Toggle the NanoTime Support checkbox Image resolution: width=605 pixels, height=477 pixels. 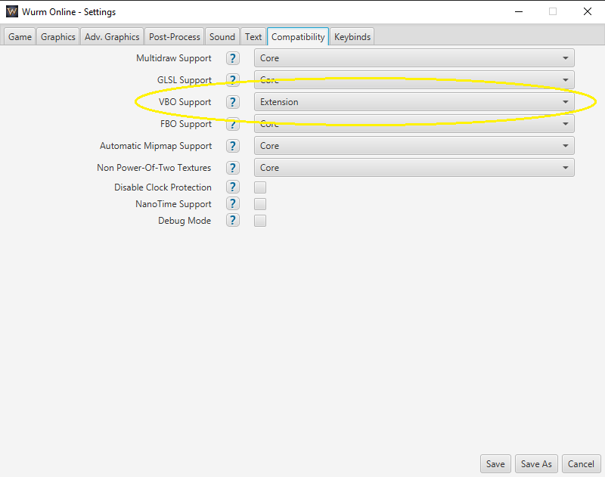coord(260,204)
